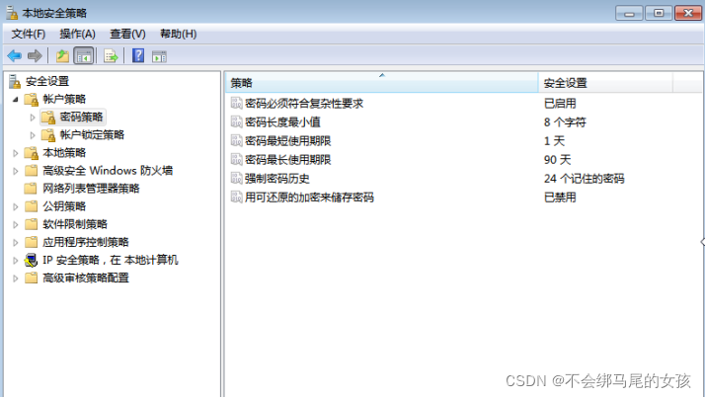Select the 密码最短使用期限 policy row
The image size is (706, 398).
point(464,141)
